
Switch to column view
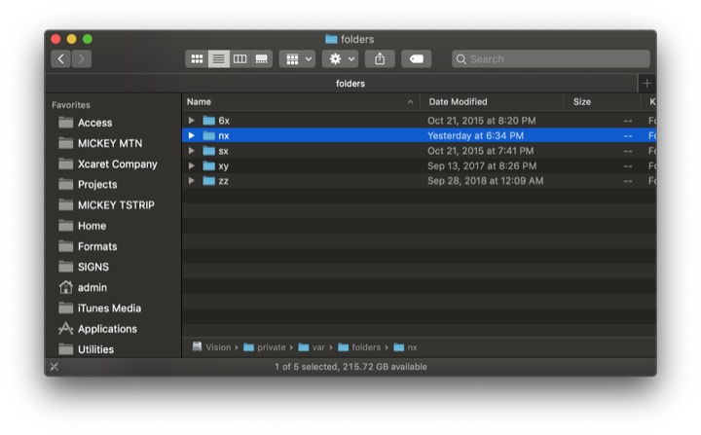[x=240, y=59]
